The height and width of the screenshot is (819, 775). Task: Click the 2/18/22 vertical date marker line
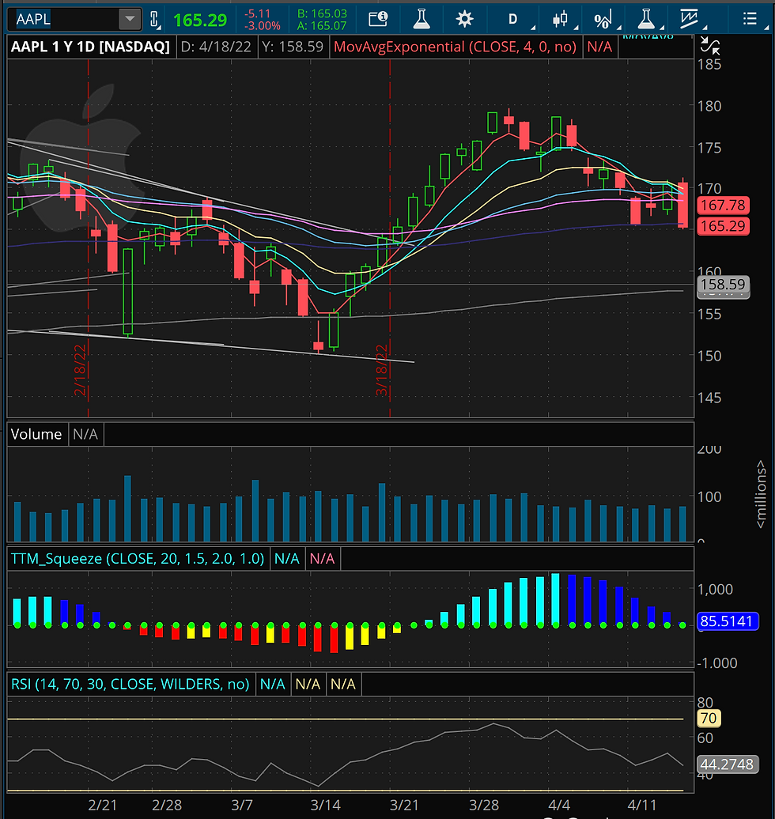[88, 238]
